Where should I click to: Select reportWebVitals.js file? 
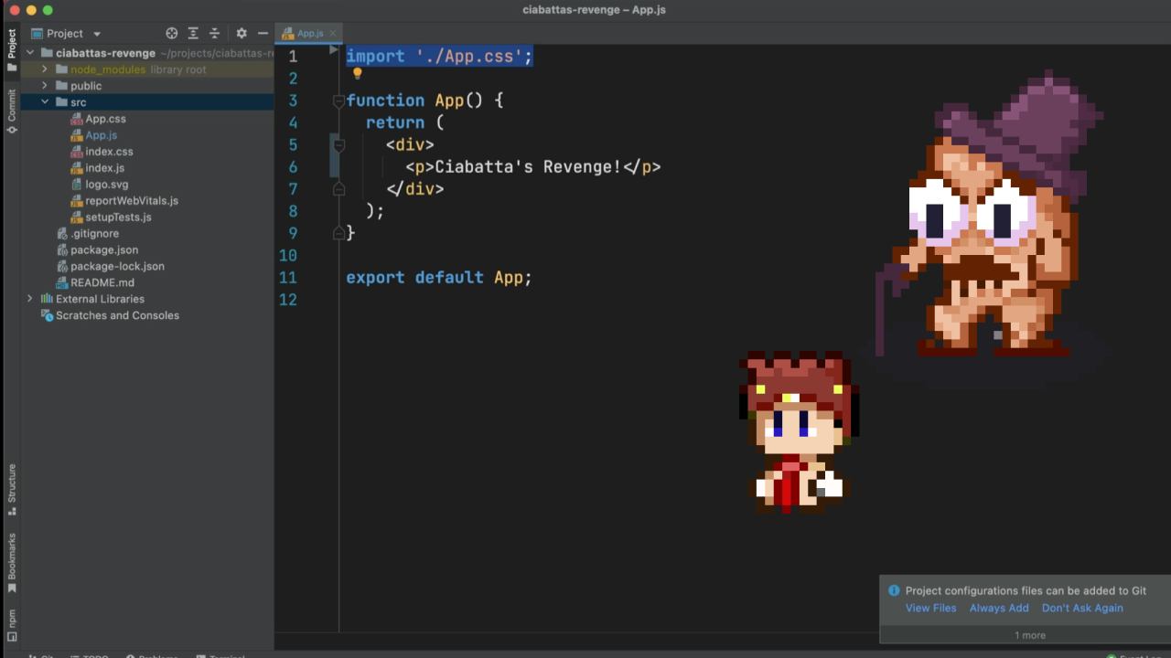pos(132,201)
